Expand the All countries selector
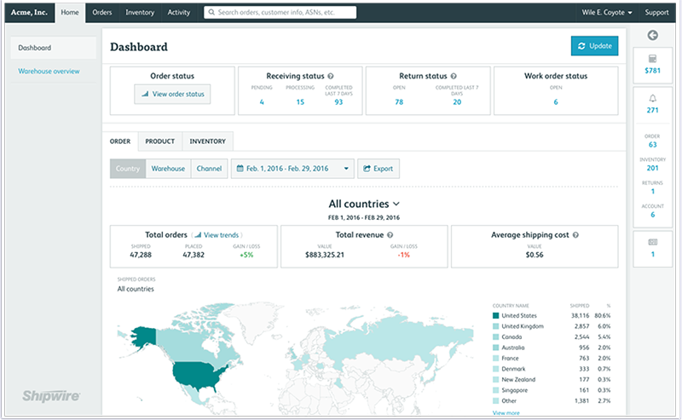Viewport: 682px width, 420px height. [x=364, y=204]
